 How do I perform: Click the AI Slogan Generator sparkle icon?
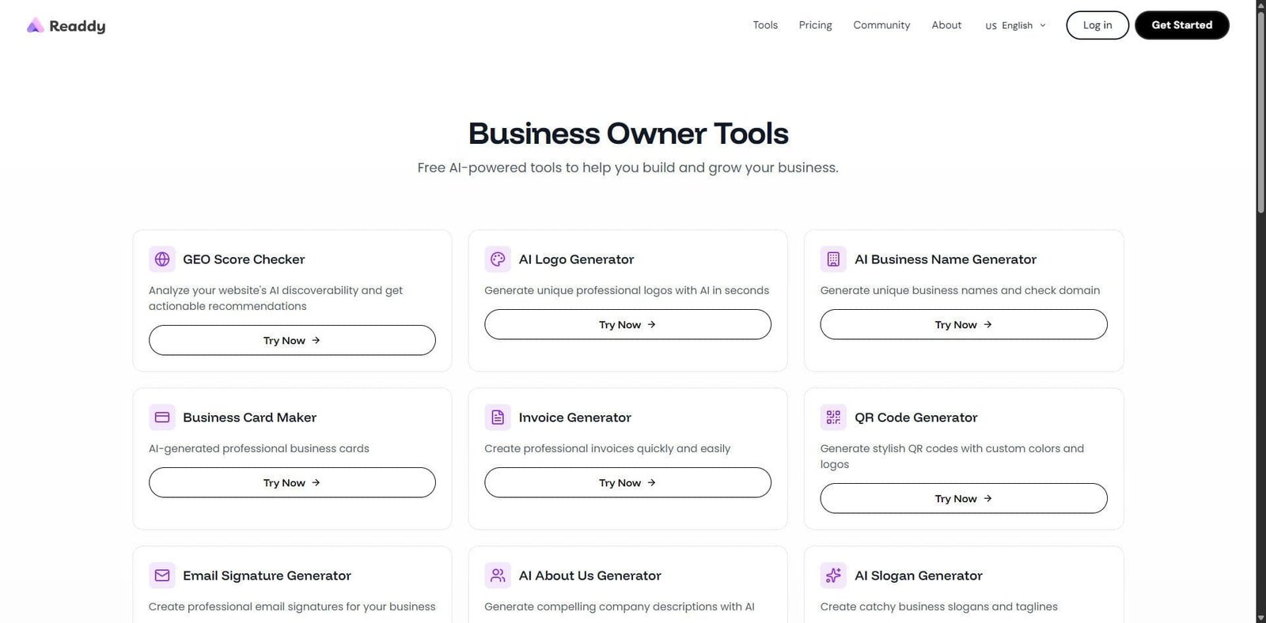(833, 576)
